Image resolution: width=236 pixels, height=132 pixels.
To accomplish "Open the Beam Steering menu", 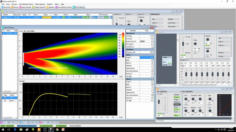I will 40,4.
